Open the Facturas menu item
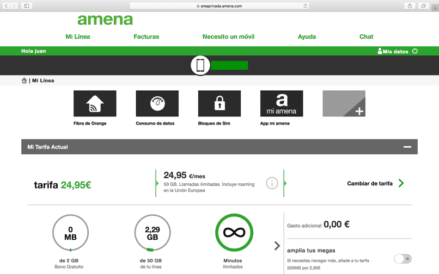This screenshot has width=439, height=274. [x=147, y=36]
